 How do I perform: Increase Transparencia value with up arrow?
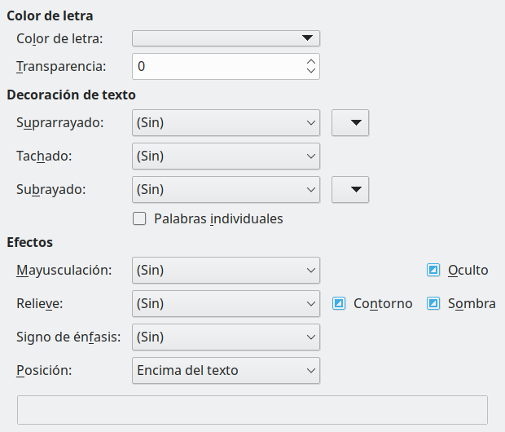[310, 61]
